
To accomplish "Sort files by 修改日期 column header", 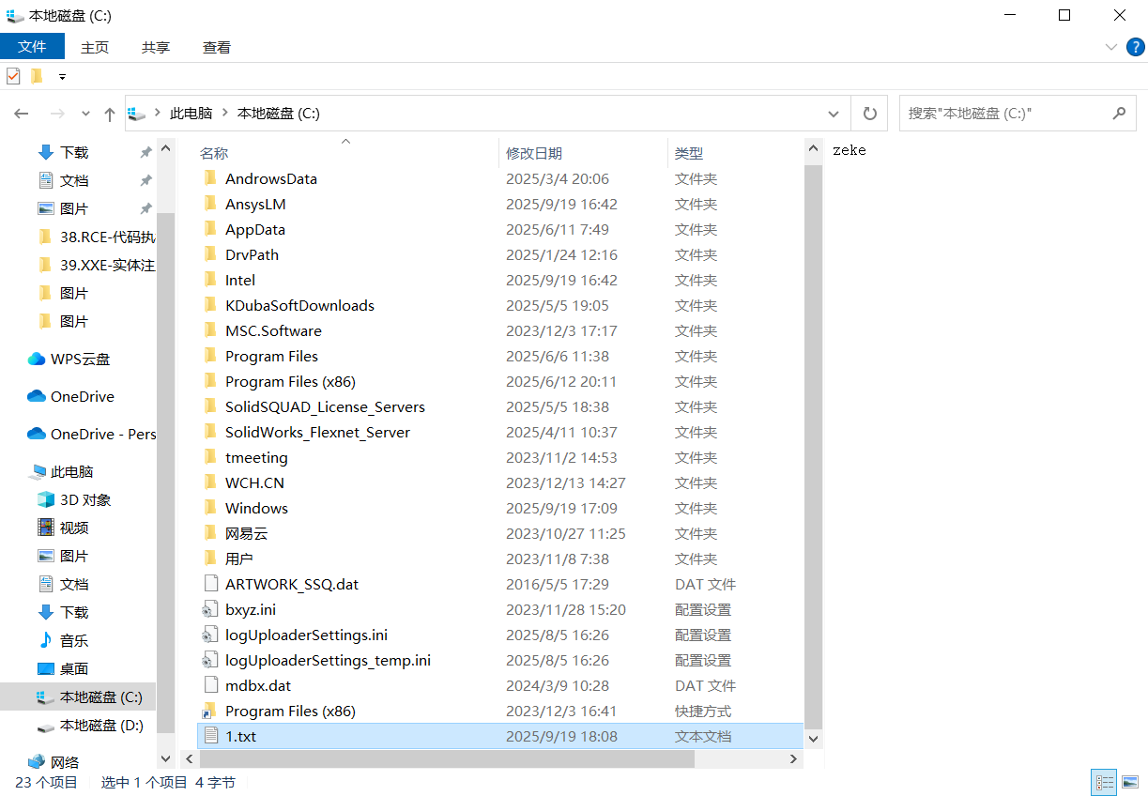I will [534, 153].
